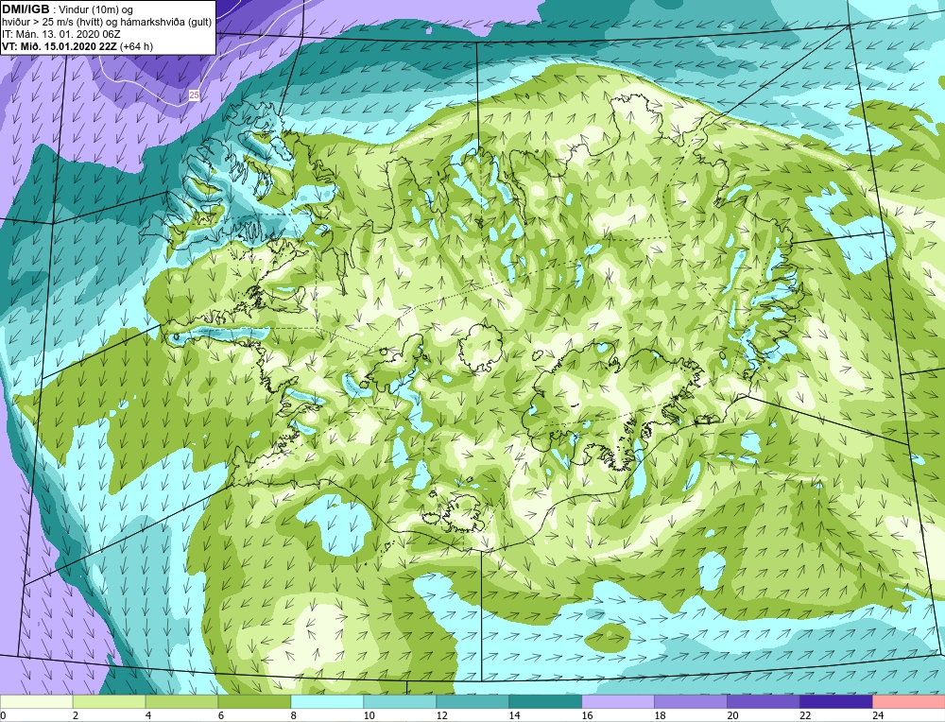Click the initial time line IT: Mán. 13. 01. 2020 06Z
This screenshot has width=945, height=722.
point(60,34)
